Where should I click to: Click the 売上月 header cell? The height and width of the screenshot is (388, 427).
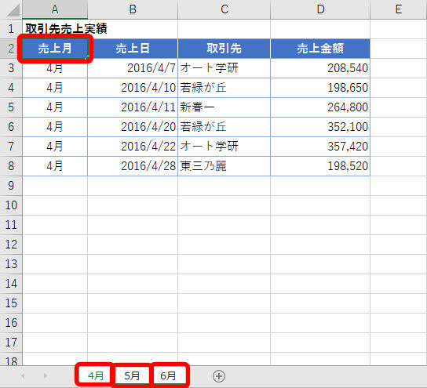[x=55, y=49]
